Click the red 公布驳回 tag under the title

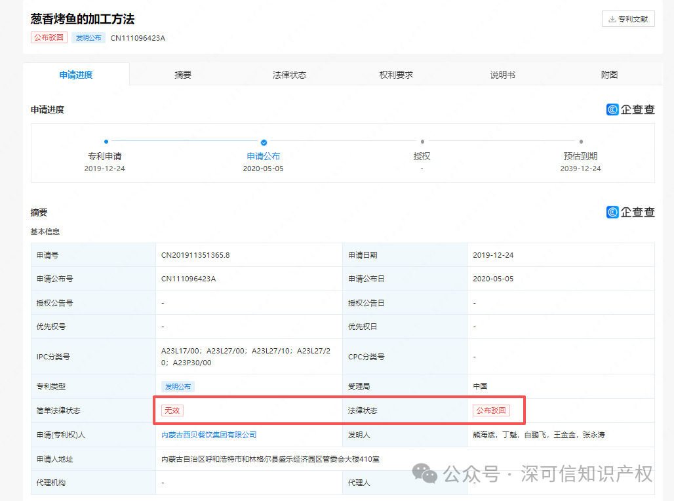coord(49,37)
